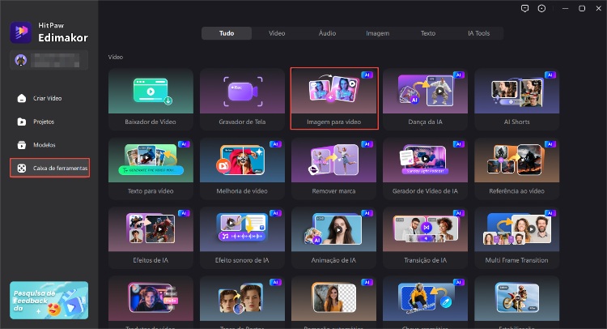Viewport: 607px width, 329px height.
Task: Launch the Gravador de Tela tool
Action: [242, 99]
